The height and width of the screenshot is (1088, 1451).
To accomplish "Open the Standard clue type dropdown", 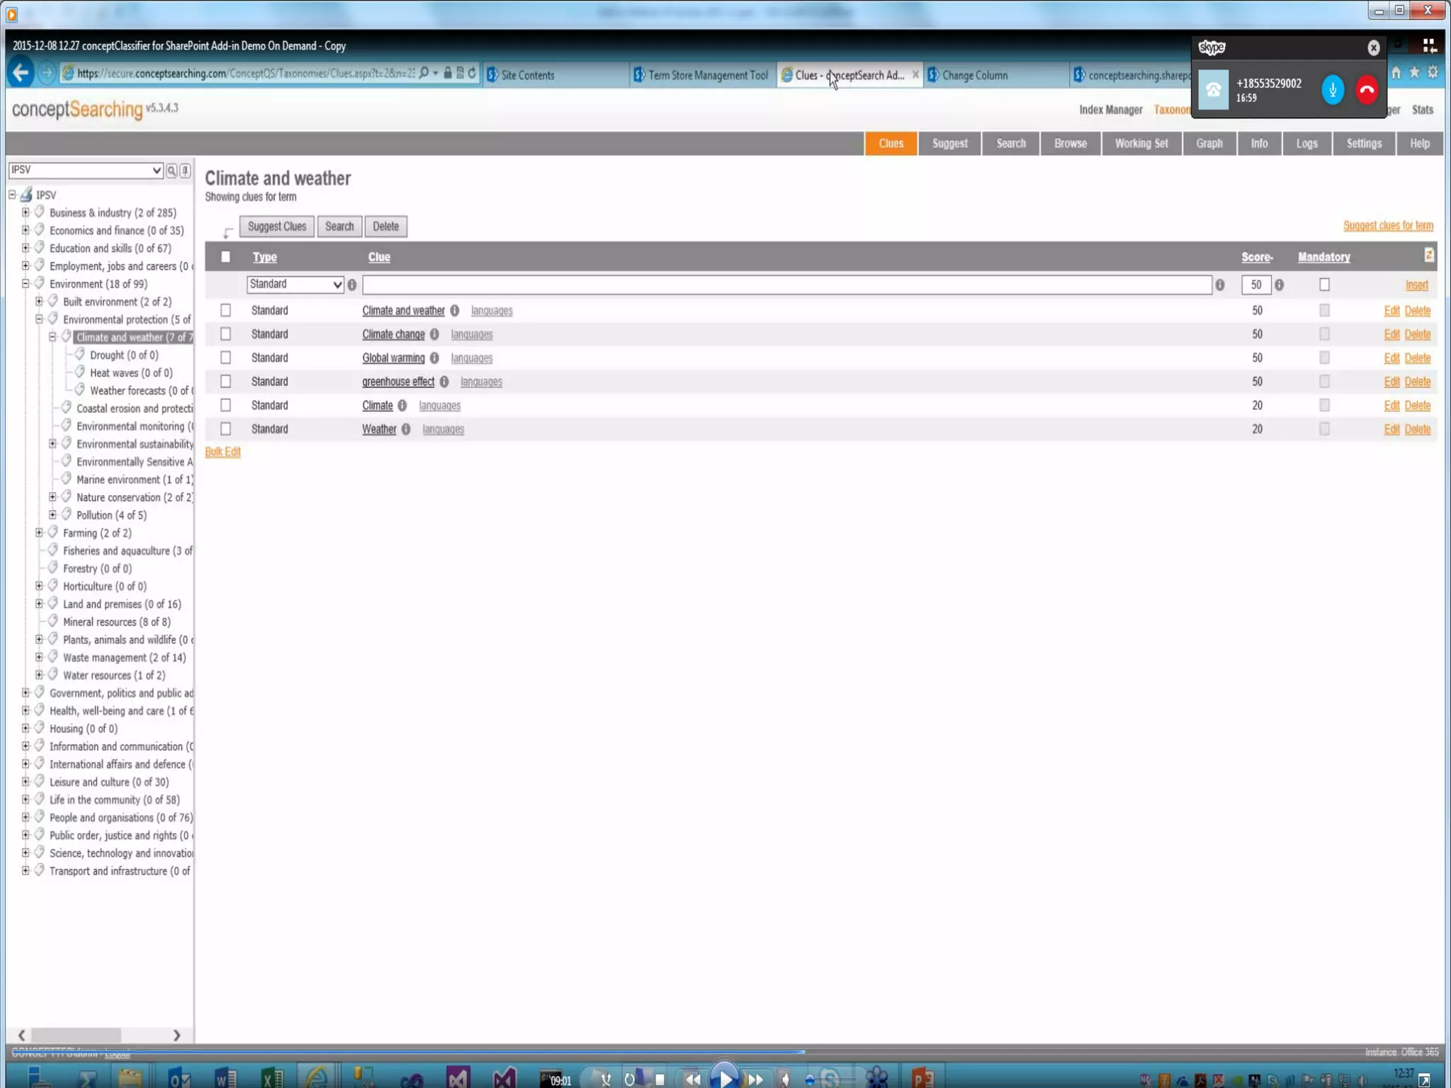I will pyautogui.click(x=295, y=285).
